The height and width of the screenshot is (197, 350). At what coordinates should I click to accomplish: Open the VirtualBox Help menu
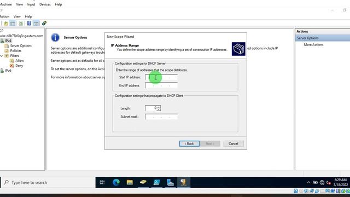59,4
